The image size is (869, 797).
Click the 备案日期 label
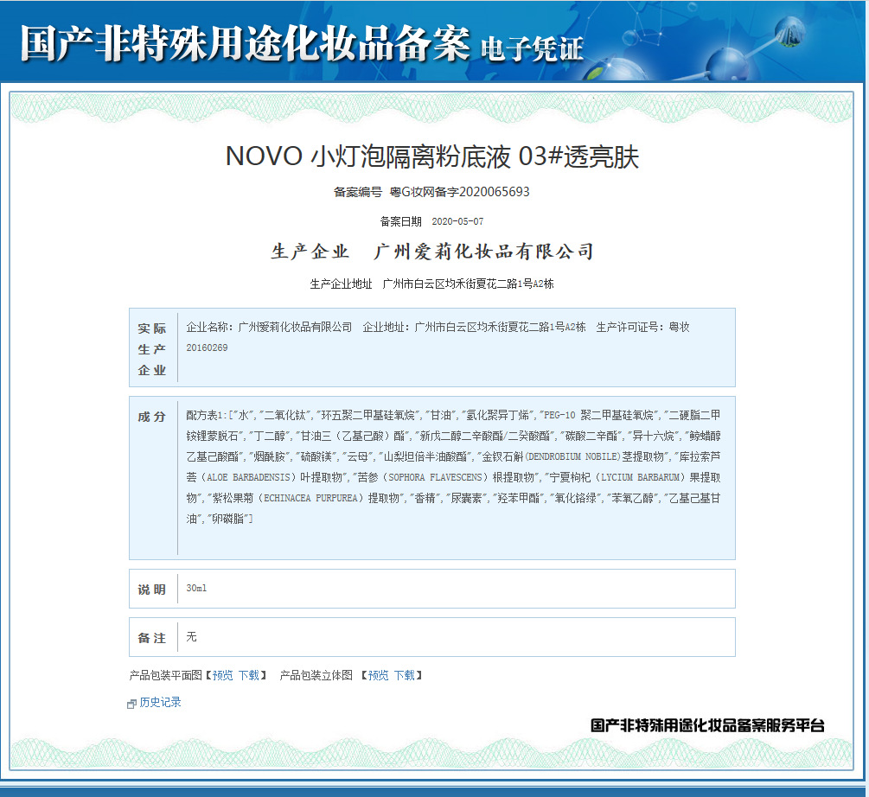(x=400, y=221)
